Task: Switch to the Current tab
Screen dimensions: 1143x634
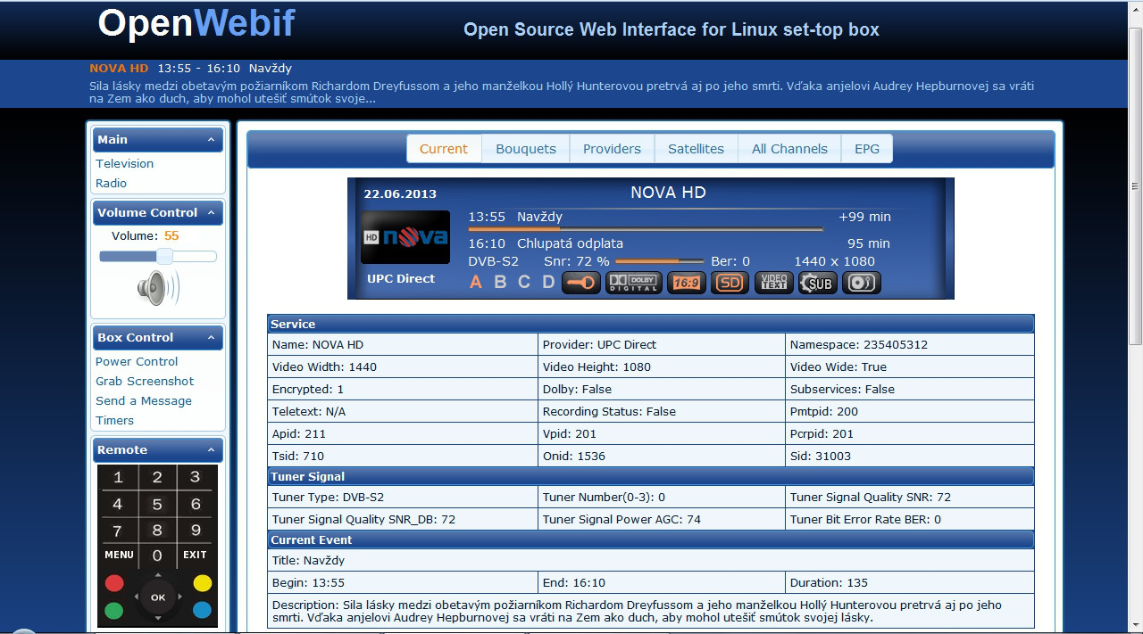Action: tap(444, 149)
